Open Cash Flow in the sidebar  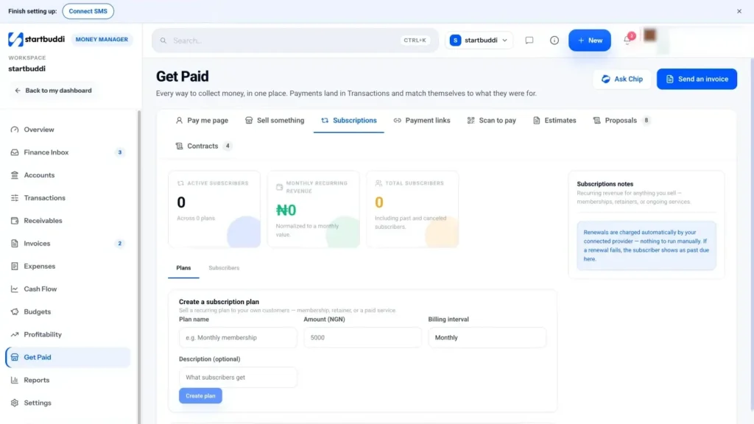click(68, 289)
